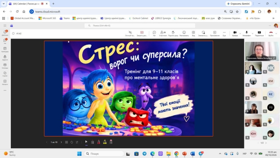Select the red pen annotation tool
Screen dimensions: 280x158
click(x=98, y=142)
